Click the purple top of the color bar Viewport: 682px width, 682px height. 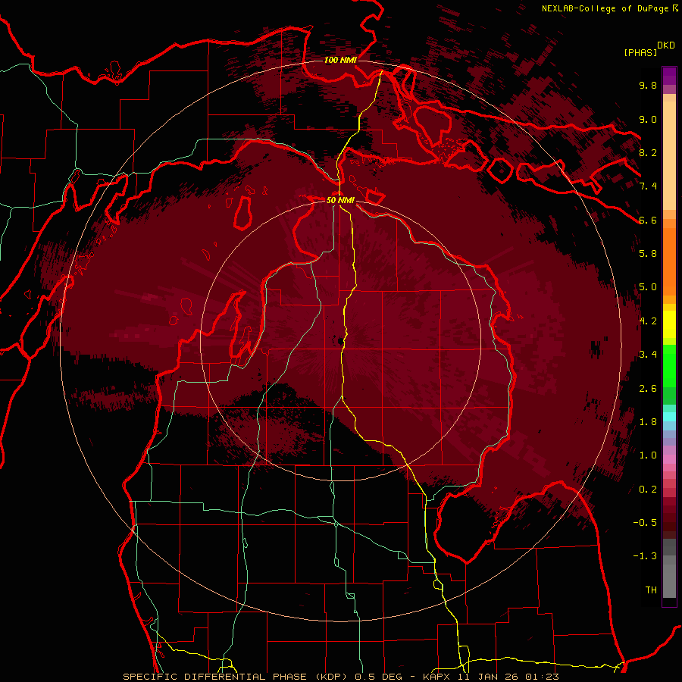point(669,76)
